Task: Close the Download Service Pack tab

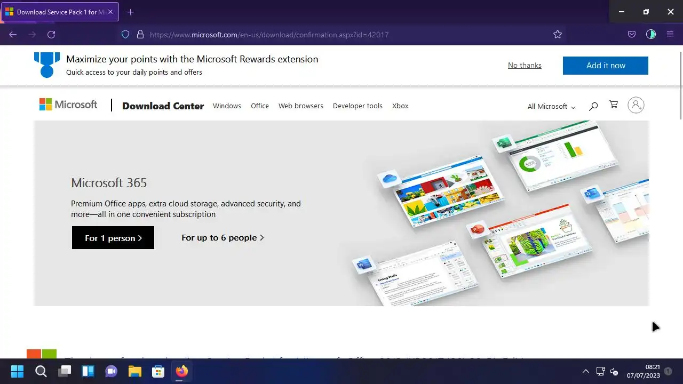Action: coord(110,12)
